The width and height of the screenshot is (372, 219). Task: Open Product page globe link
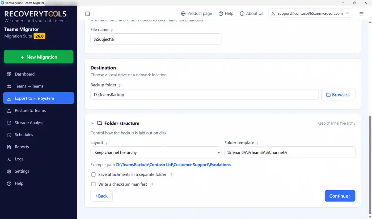196,14
